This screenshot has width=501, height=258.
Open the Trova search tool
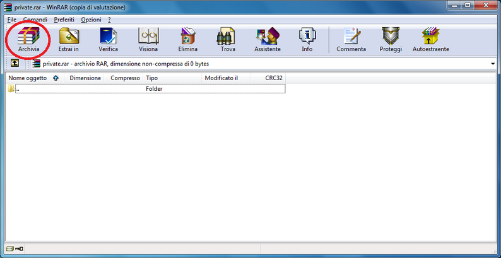[x=228, y=40]
